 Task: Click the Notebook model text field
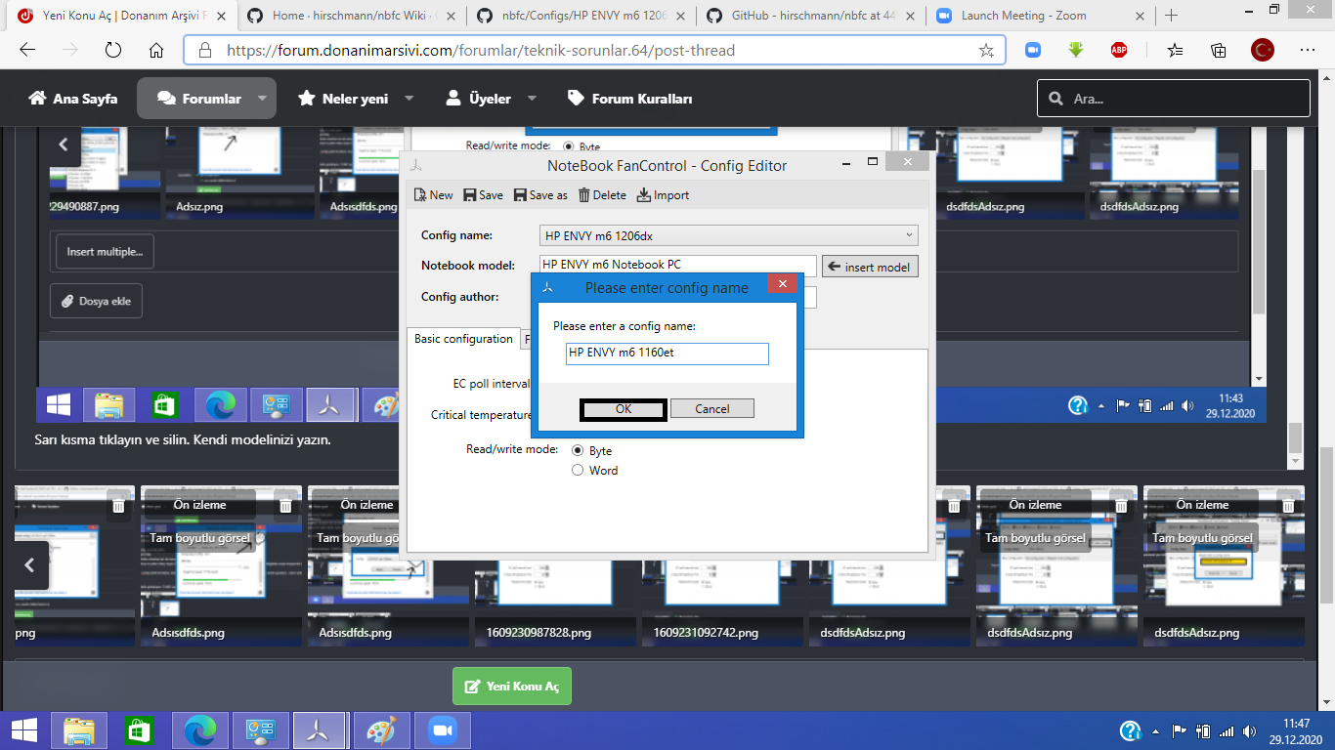pos(677,266)
